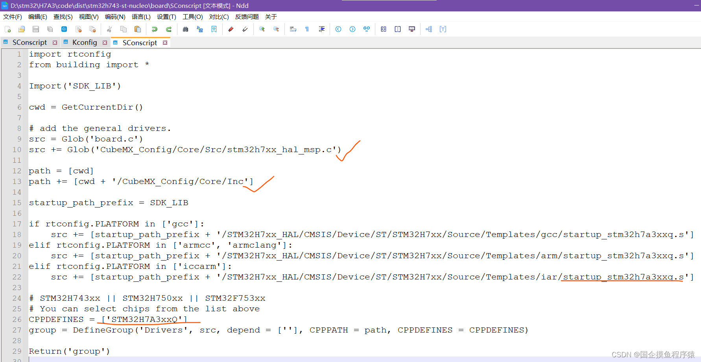
Task: Click the Close All documents icon
Action: click(x=92, y=29)
